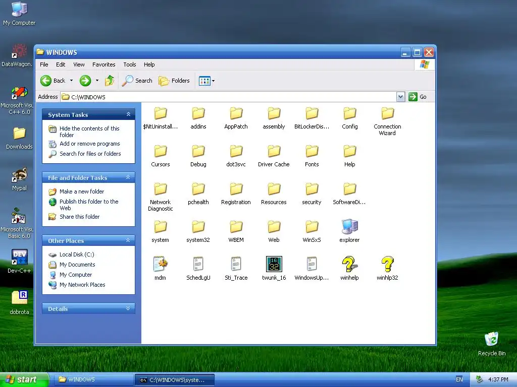Open the View menu
The height and width of the screenshot is (387, 517).
click(x=79, y=64)
